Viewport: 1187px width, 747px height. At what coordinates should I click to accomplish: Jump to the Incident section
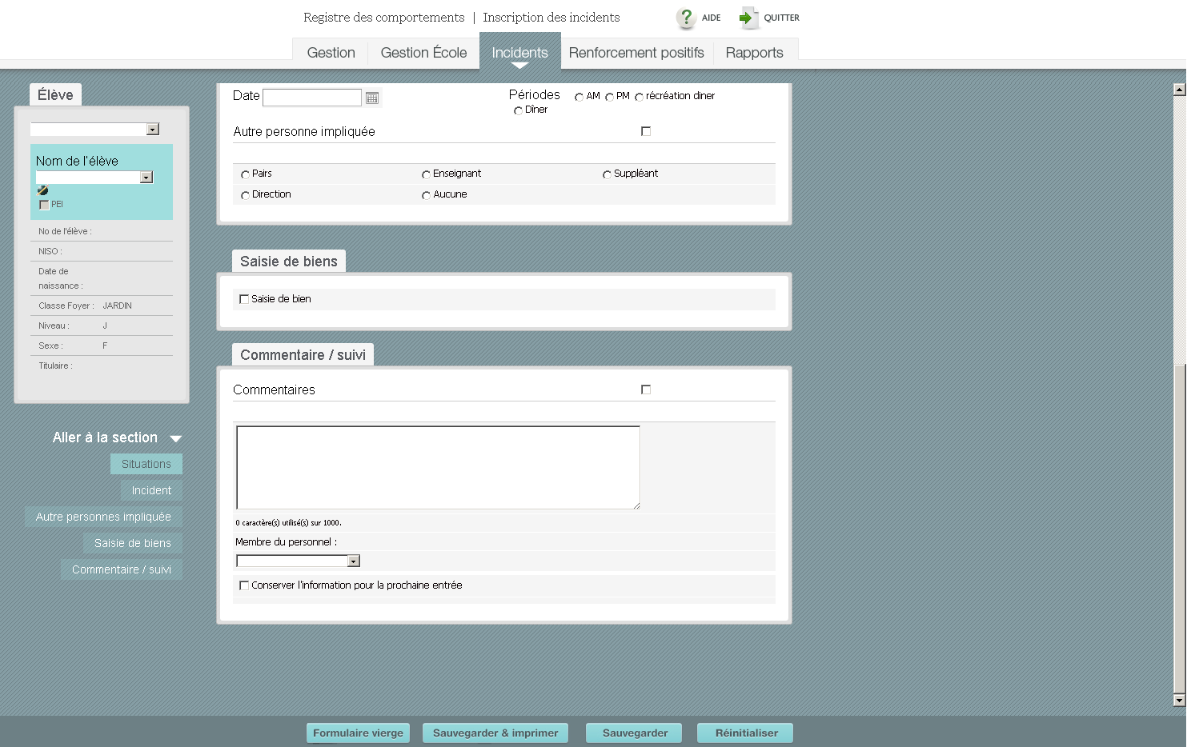click(151, 490)
